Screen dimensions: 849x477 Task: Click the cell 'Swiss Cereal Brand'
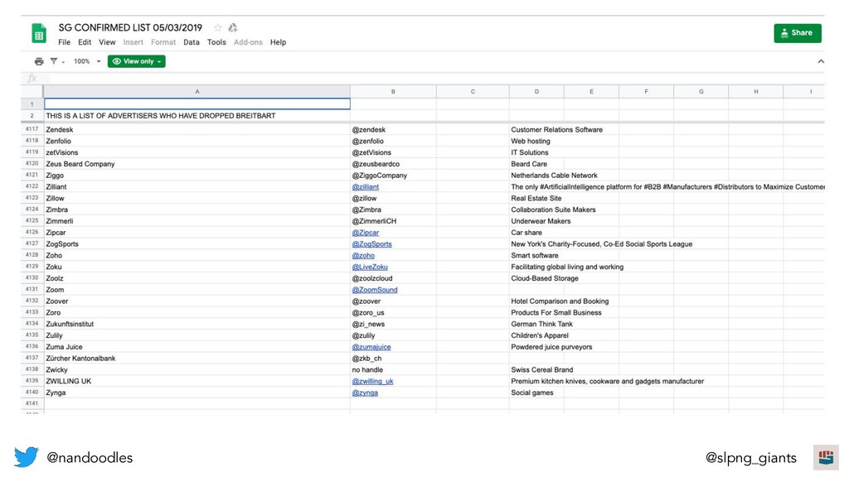(x=542, y=370)
